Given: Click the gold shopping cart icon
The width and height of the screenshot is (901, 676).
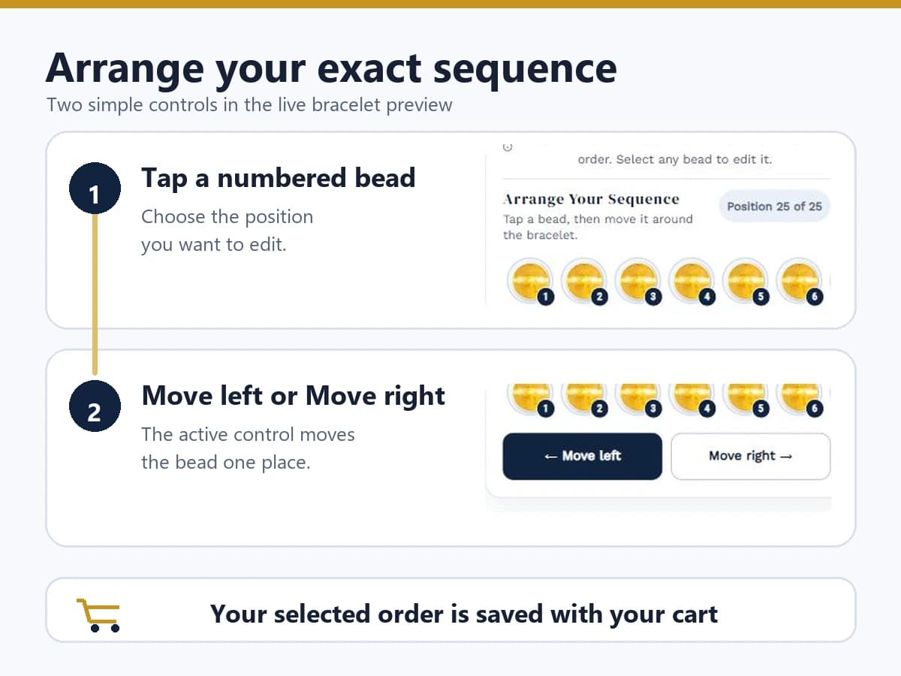Looking at the screenshot, I should click(x=99, y=615).
